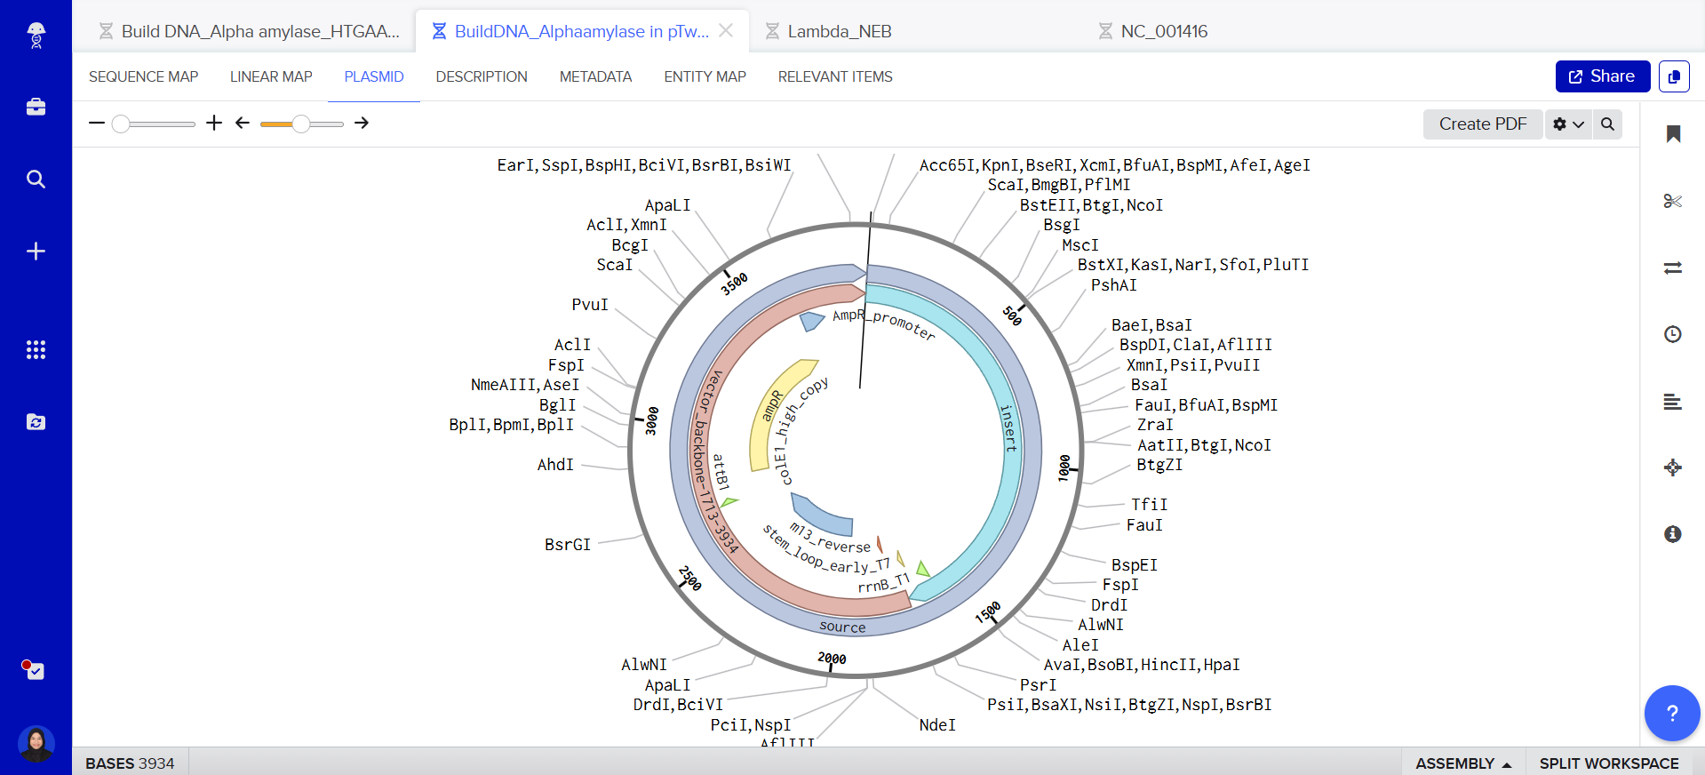1705x775 pixels.
Task: Switch to the LINEAR MAP tab
Action: pyautogui.click(x=271, y=76)
